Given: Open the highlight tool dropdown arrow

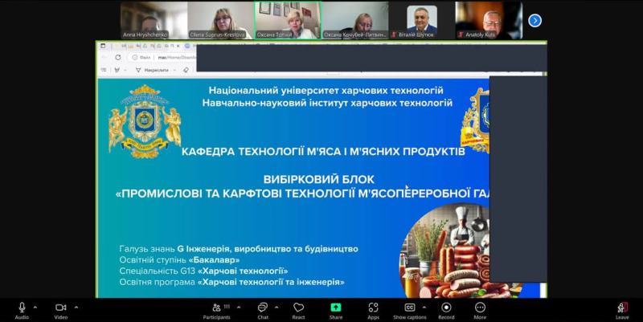Looking at the screenshot, I should [x=125, y=71].
